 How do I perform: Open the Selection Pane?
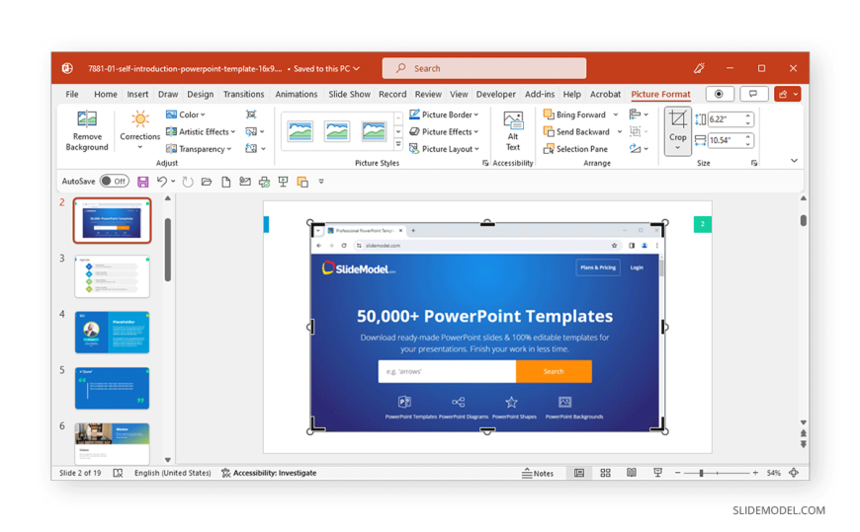coord(575,149)
